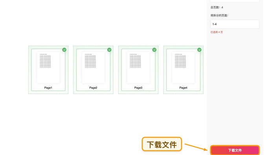The width and height of the screenshot is (275, 155).
Task: Click the page range field showing 1-4
Action: 235,24
